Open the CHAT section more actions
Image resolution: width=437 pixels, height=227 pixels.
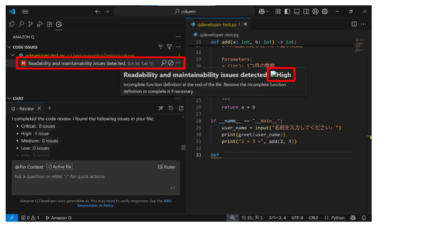coord(178,98)
